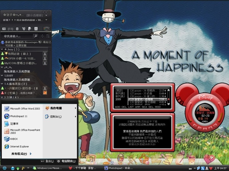
Task: Click SEA search in the playlist window
Action: (144, 107)
